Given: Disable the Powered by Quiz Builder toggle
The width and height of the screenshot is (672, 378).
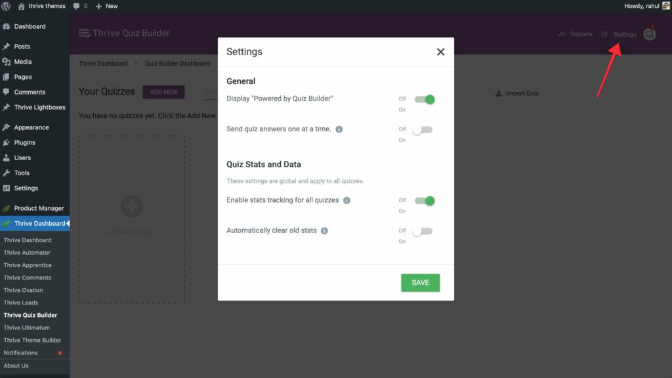Looking at the screenshot, I should tap(424, 100).
